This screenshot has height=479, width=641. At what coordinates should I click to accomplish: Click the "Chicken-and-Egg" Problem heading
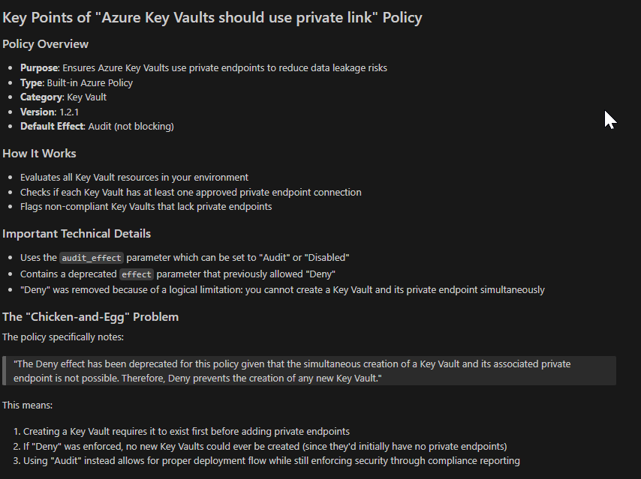[x=90, y=316]
